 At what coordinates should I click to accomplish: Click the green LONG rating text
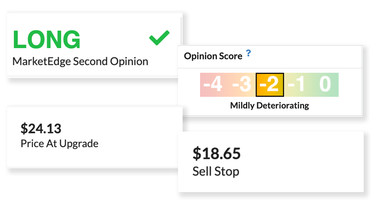(46, 39)
